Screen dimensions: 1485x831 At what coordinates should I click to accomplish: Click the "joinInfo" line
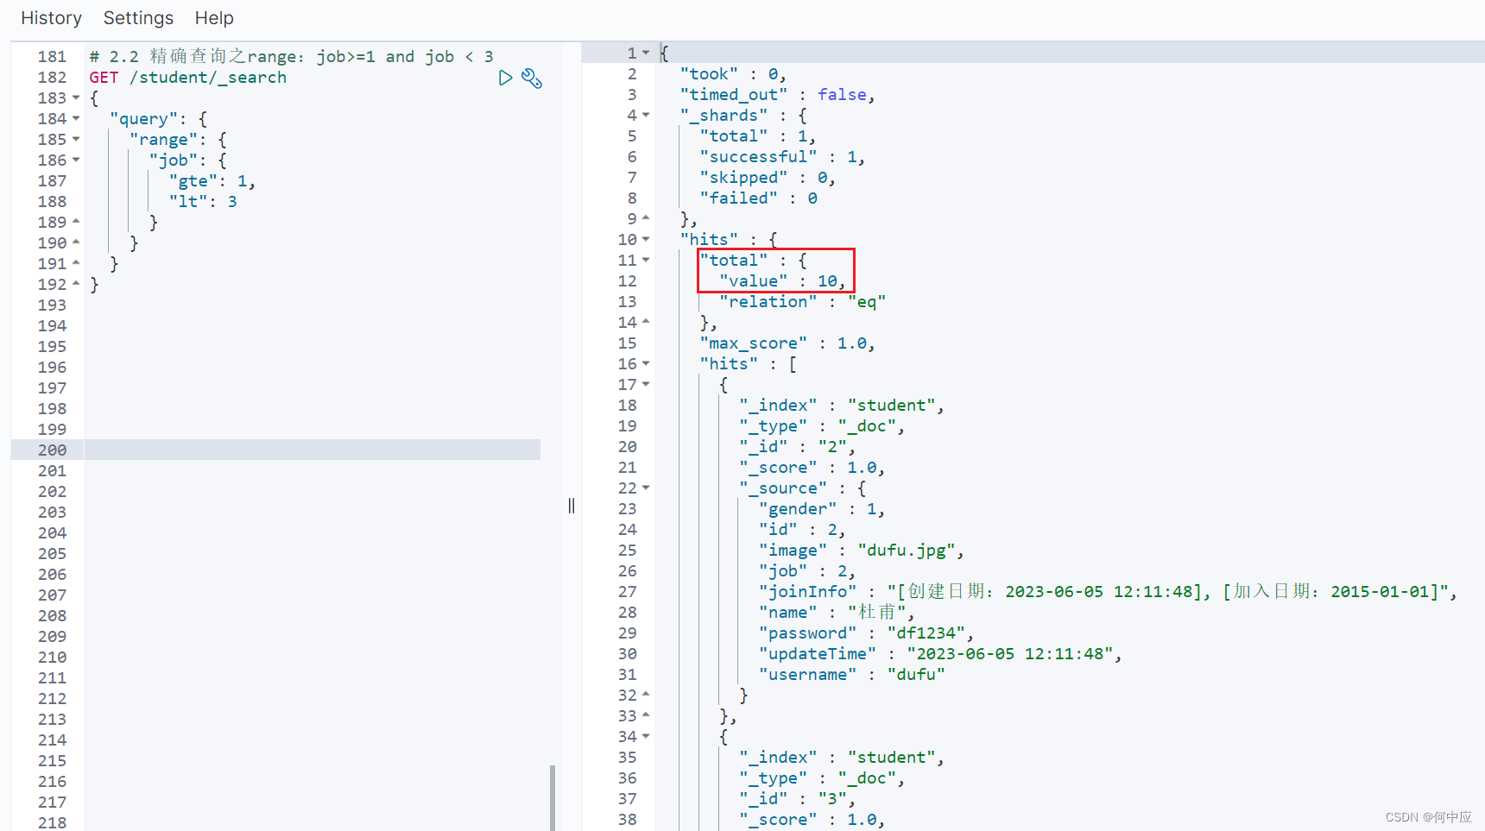coord(1109,591)
